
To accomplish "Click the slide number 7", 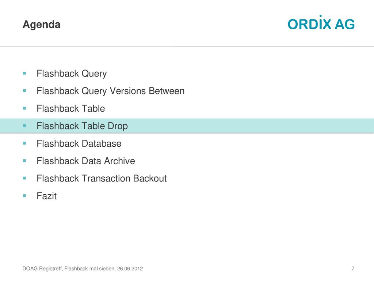I will (x=353, y=269).
